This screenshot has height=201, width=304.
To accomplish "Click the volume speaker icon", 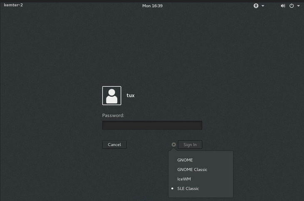I will tap(283, 6).
